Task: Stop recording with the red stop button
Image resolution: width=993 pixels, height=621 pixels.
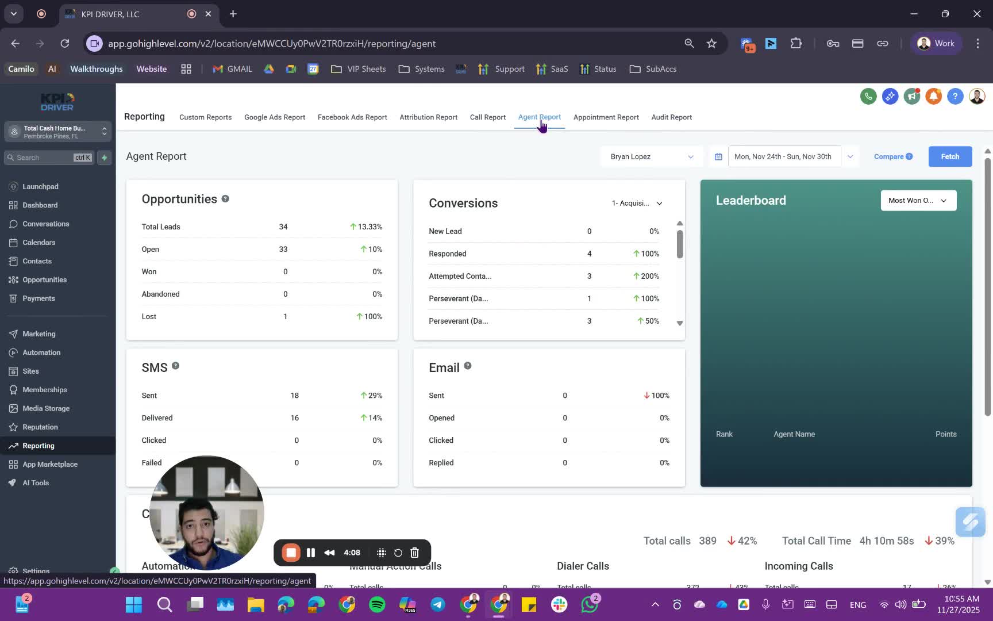Action: pos(291,553)
